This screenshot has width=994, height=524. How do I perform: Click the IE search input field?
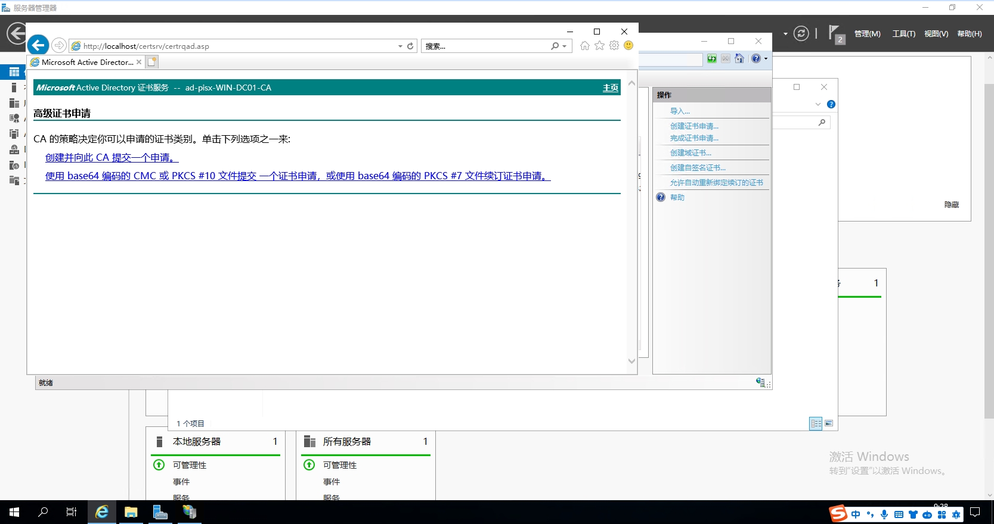point(486,46)
